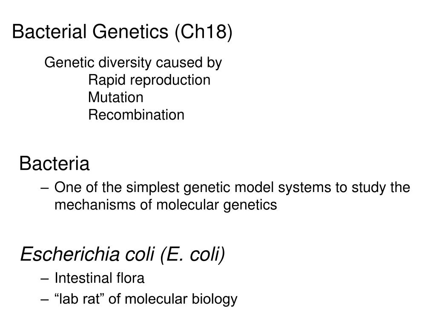Viewport: 436px width, 327px height.
Task: Click the word study in the Bacteria bullet
Action: click(368, 188)
